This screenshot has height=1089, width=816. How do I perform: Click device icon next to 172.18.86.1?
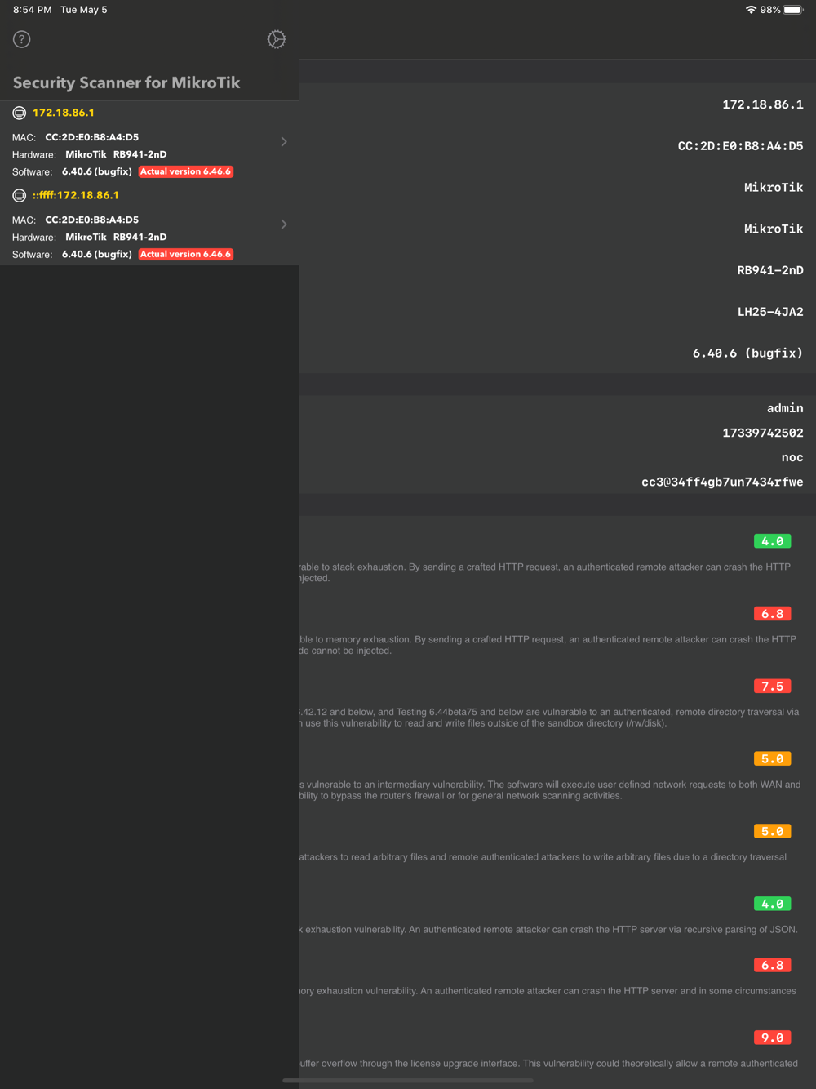20,113
